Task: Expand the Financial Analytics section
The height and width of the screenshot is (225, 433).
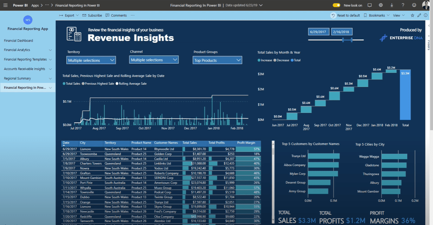Action: point(50,50)
